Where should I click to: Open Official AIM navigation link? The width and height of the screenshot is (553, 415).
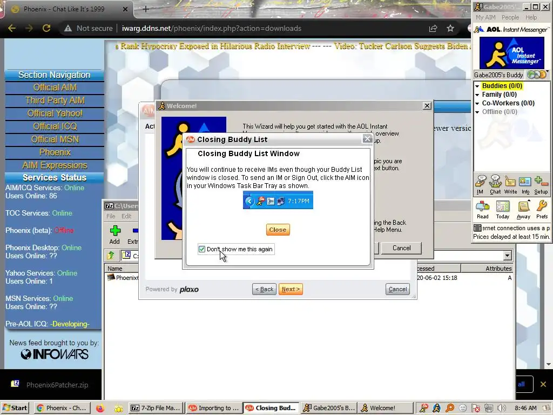55,88
